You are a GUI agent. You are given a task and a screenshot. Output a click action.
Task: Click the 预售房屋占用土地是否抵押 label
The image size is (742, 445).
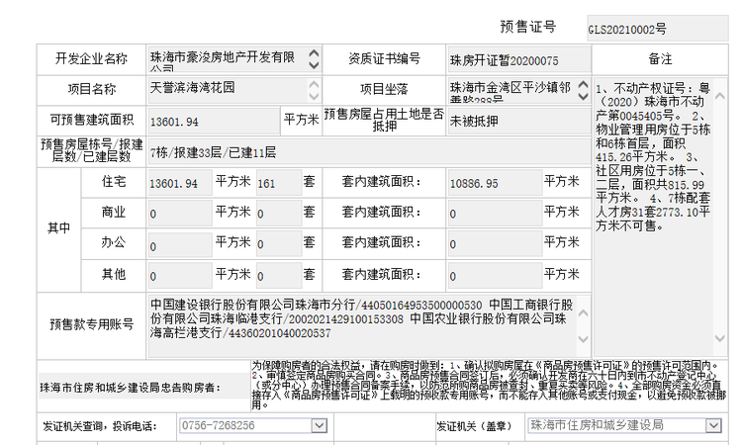pyautogui.click(x=384, y=120)
